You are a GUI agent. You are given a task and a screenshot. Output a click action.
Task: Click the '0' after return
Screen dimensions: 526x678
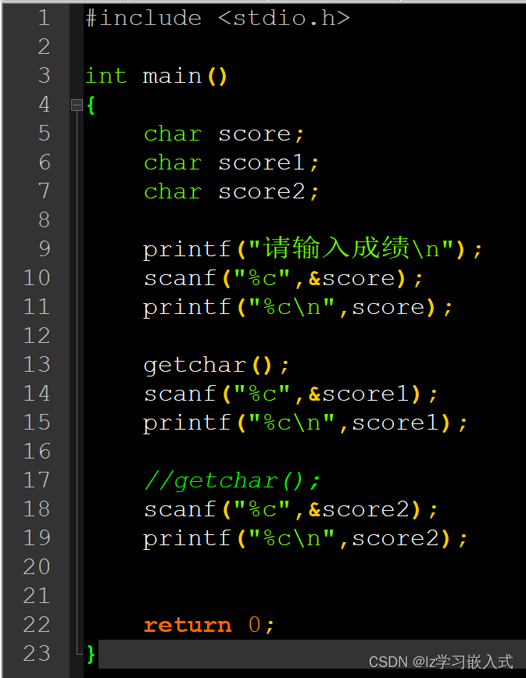[x=254, y=625]
